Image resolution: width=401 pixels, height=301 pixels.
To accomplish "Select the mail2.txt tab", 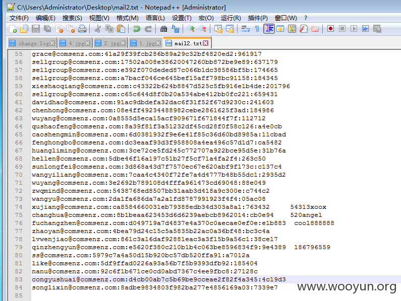I will click(x=188, y=43).
